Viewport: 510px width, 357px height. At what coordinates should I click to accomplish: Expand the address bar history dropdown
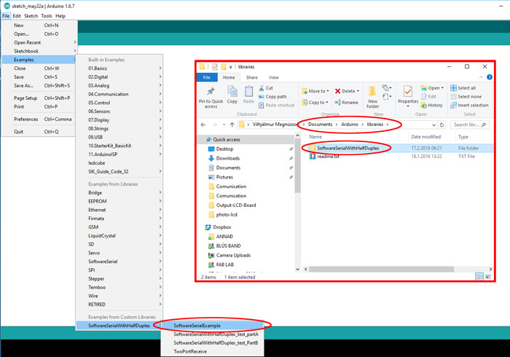(x=434, y=125)
